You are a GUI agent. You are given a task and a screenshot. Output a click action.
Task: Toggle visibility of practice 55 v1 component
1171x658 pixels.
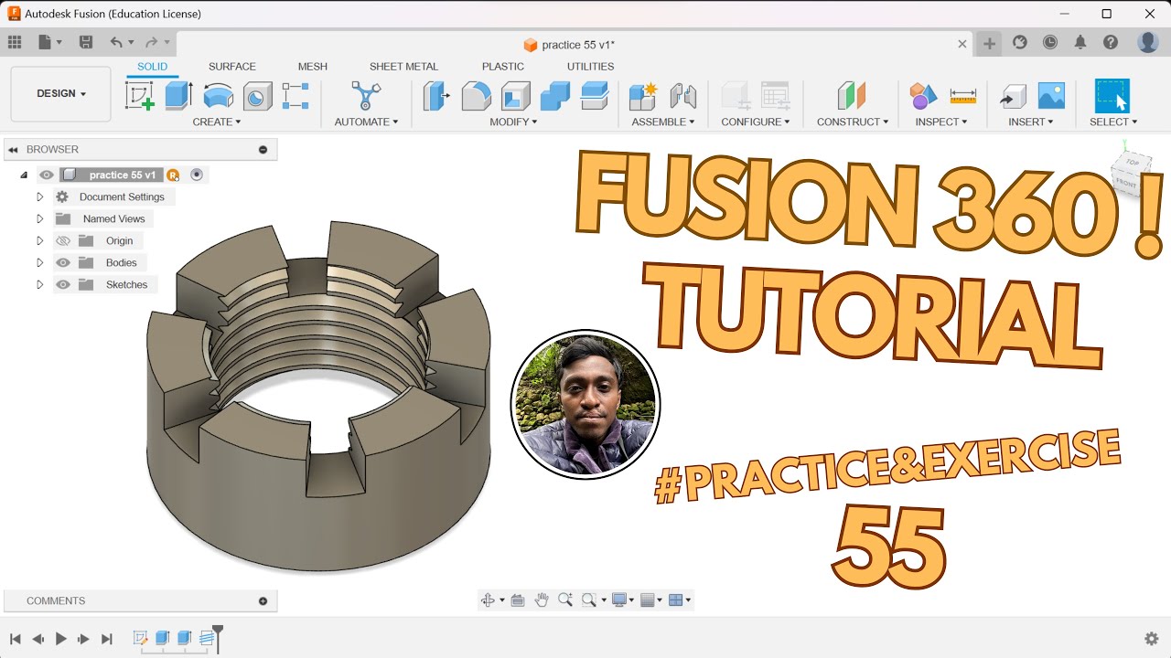click(47, 175)
